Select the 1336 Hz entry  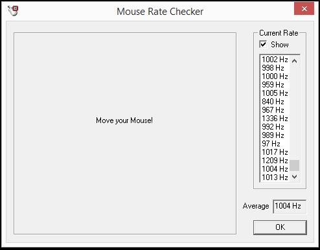pos(275,119)
